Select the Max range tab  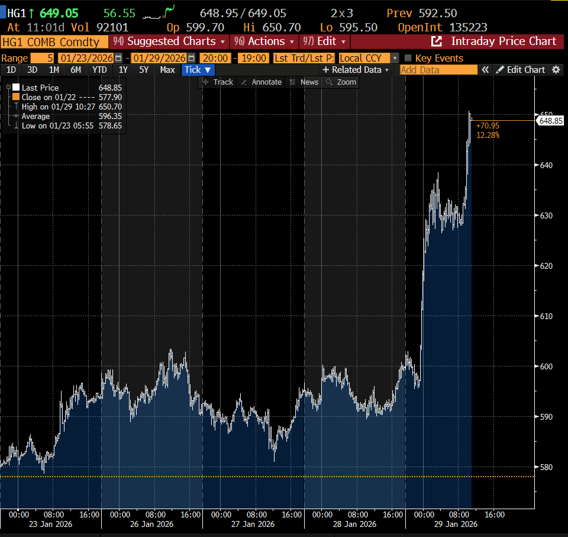tap(167, 70)
